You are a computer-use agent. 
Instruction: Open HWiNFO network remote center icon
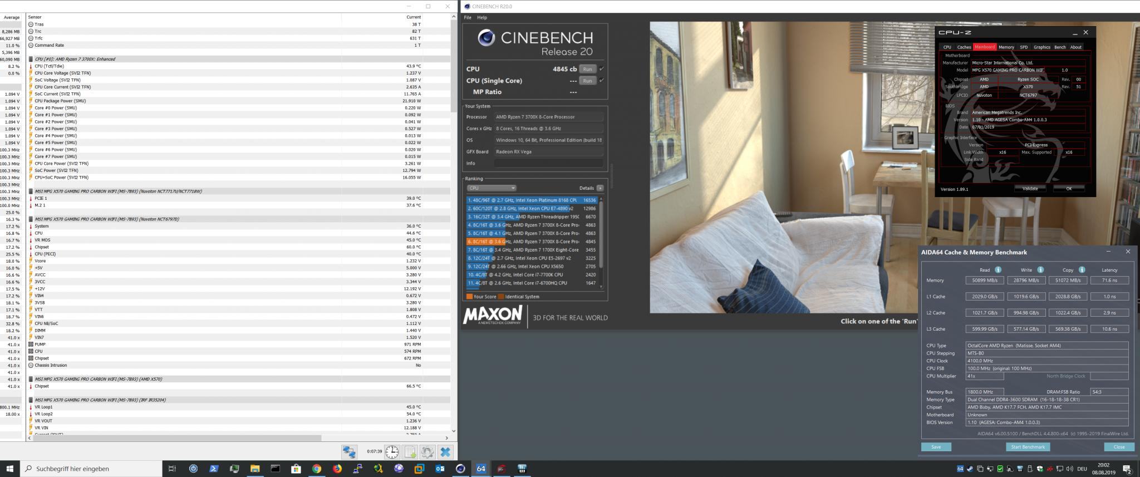[x=349, y=451]
